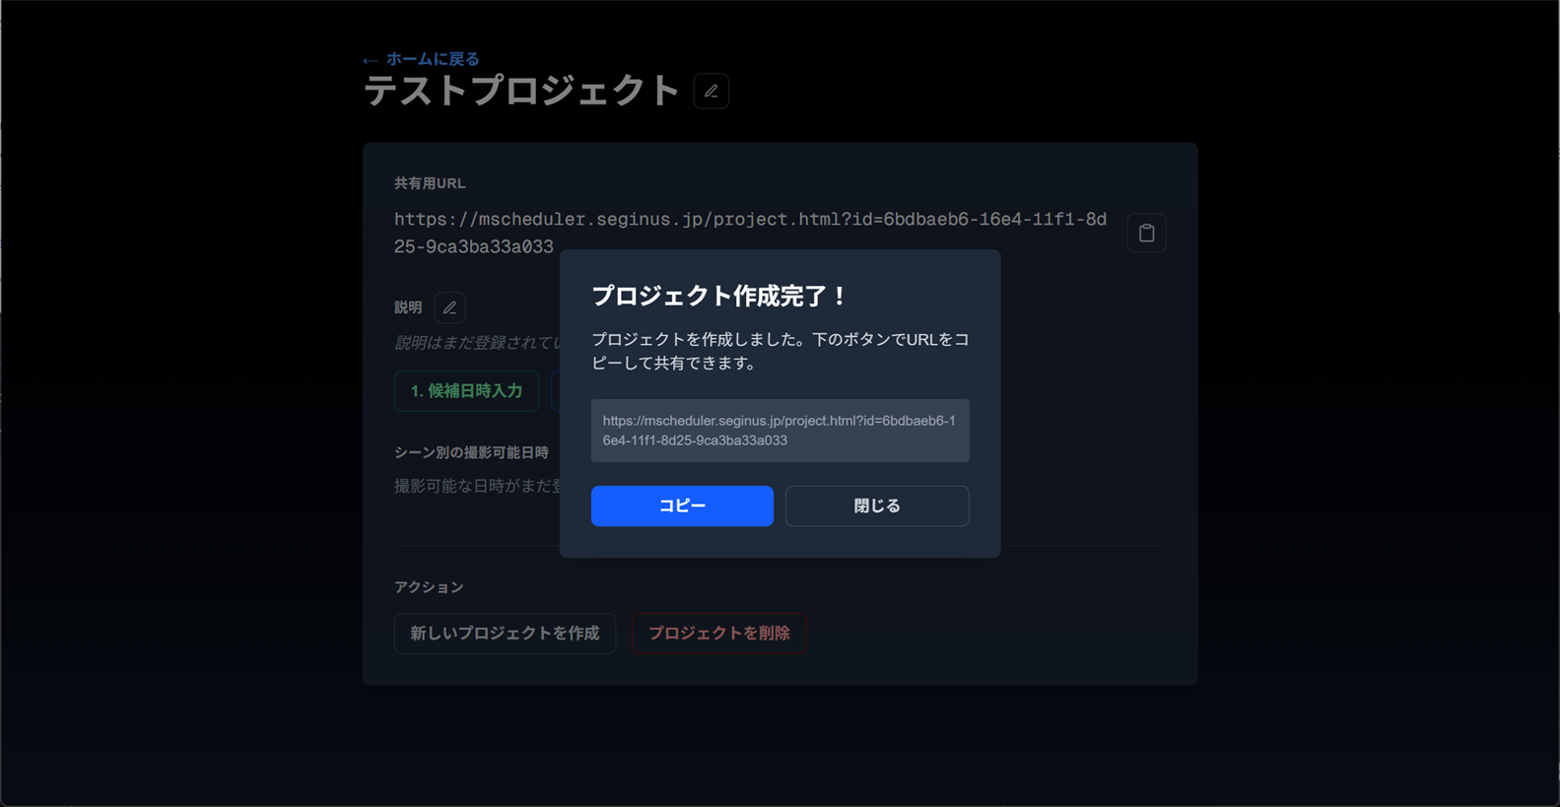Click the プロジェクト作成完了！ dialog heading
1560x807 pixels.
click(718, 296)
